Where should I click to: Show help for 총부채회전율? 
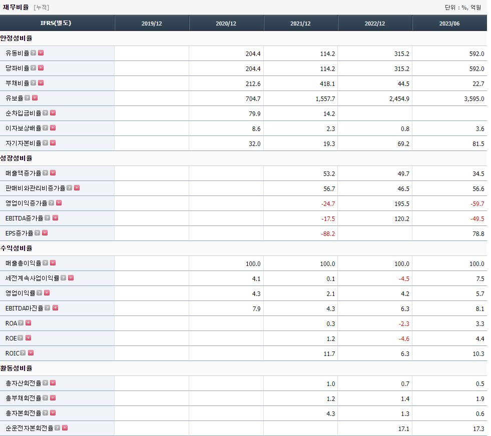coord(46,398)
